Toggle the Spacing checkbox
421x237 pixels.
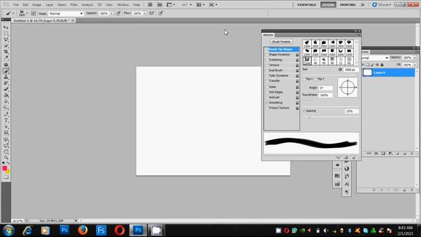click(x=305, y=111)
